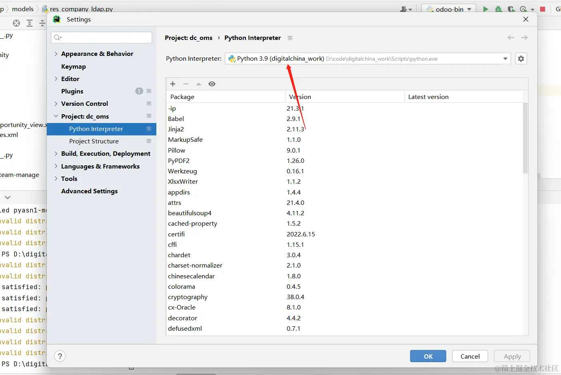Click the search magnifier icon in Settings
This screenshot has height=375, width=561.
tap(58, 38)
